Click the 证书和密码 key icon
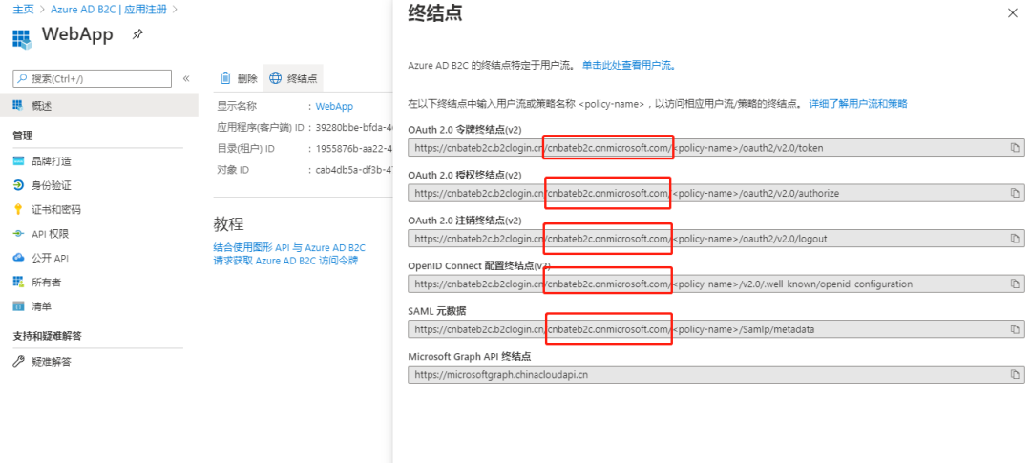The image size is (1031, 463). coord(18,210)
